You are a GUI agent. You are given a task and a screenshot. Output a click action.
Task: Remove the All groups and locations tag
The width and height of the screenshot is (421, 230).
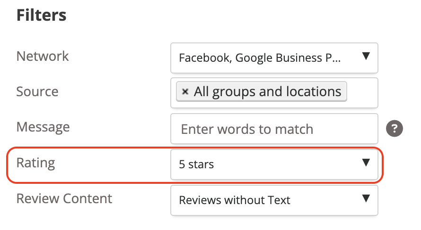(185, 92)
